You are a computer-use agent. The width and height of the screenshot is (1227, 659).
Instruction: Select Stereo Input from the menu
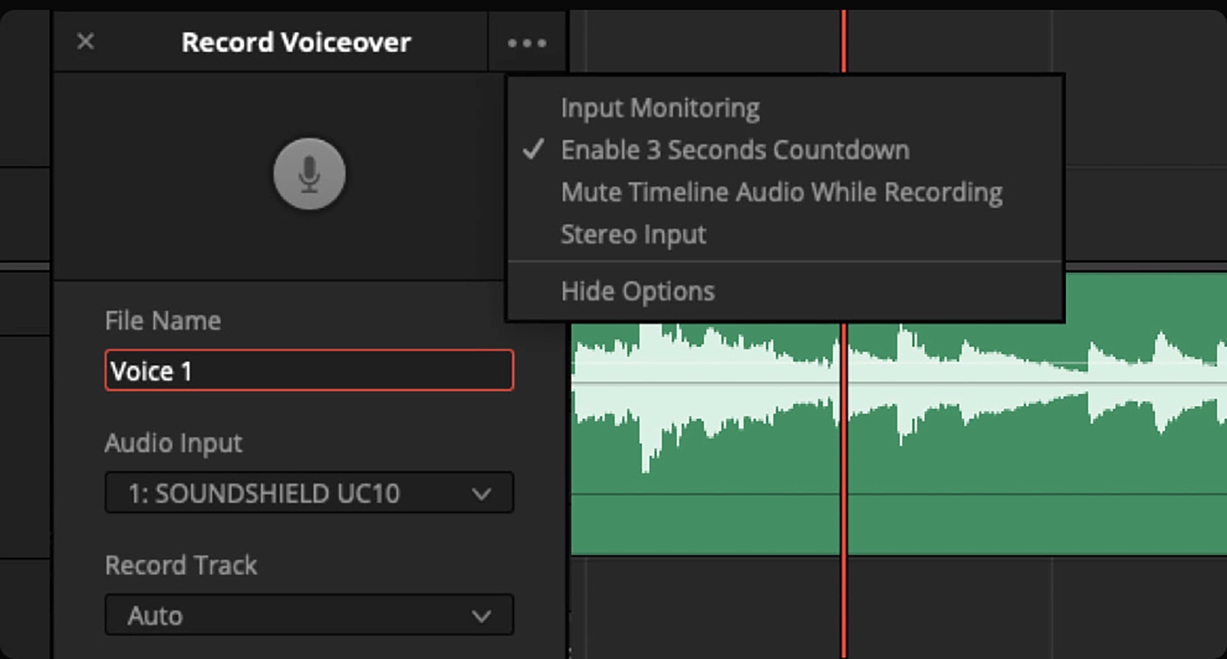633,234
